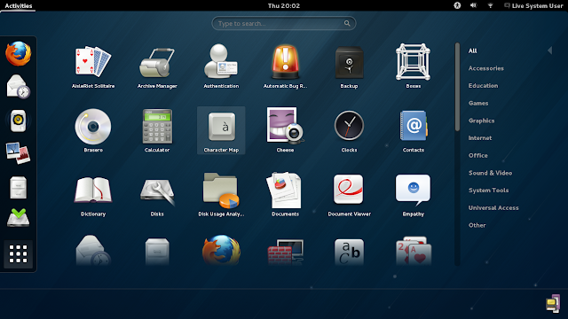Click the Type to search field
This screenshot has height=319, width=568.
(x=284, y=24)
